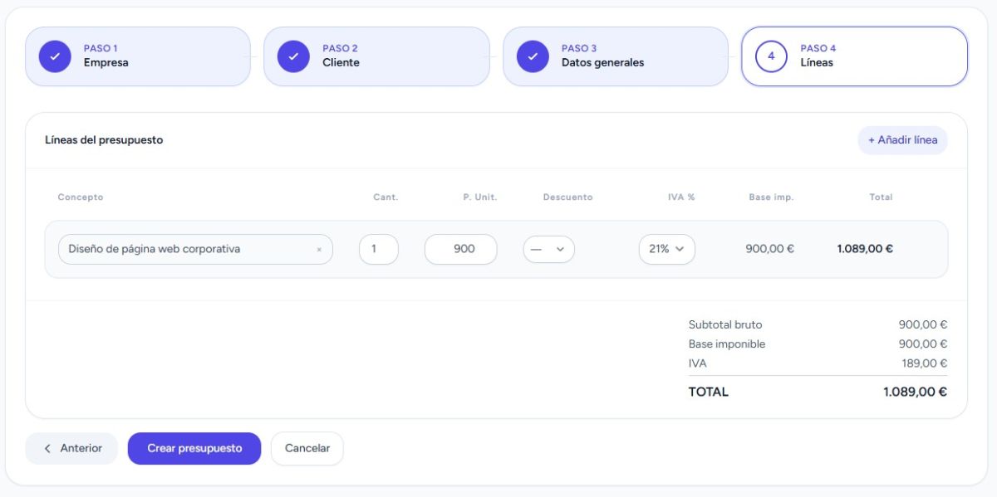Click the line total 1.089,00 € in the row
997x497 pixels.
tap(864, 249)
